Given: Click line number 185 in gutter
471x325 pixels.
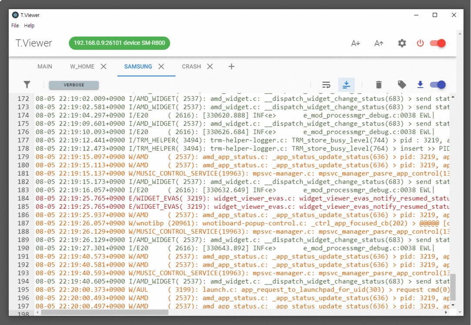Looking at the screenshot, I should [23, 207].
